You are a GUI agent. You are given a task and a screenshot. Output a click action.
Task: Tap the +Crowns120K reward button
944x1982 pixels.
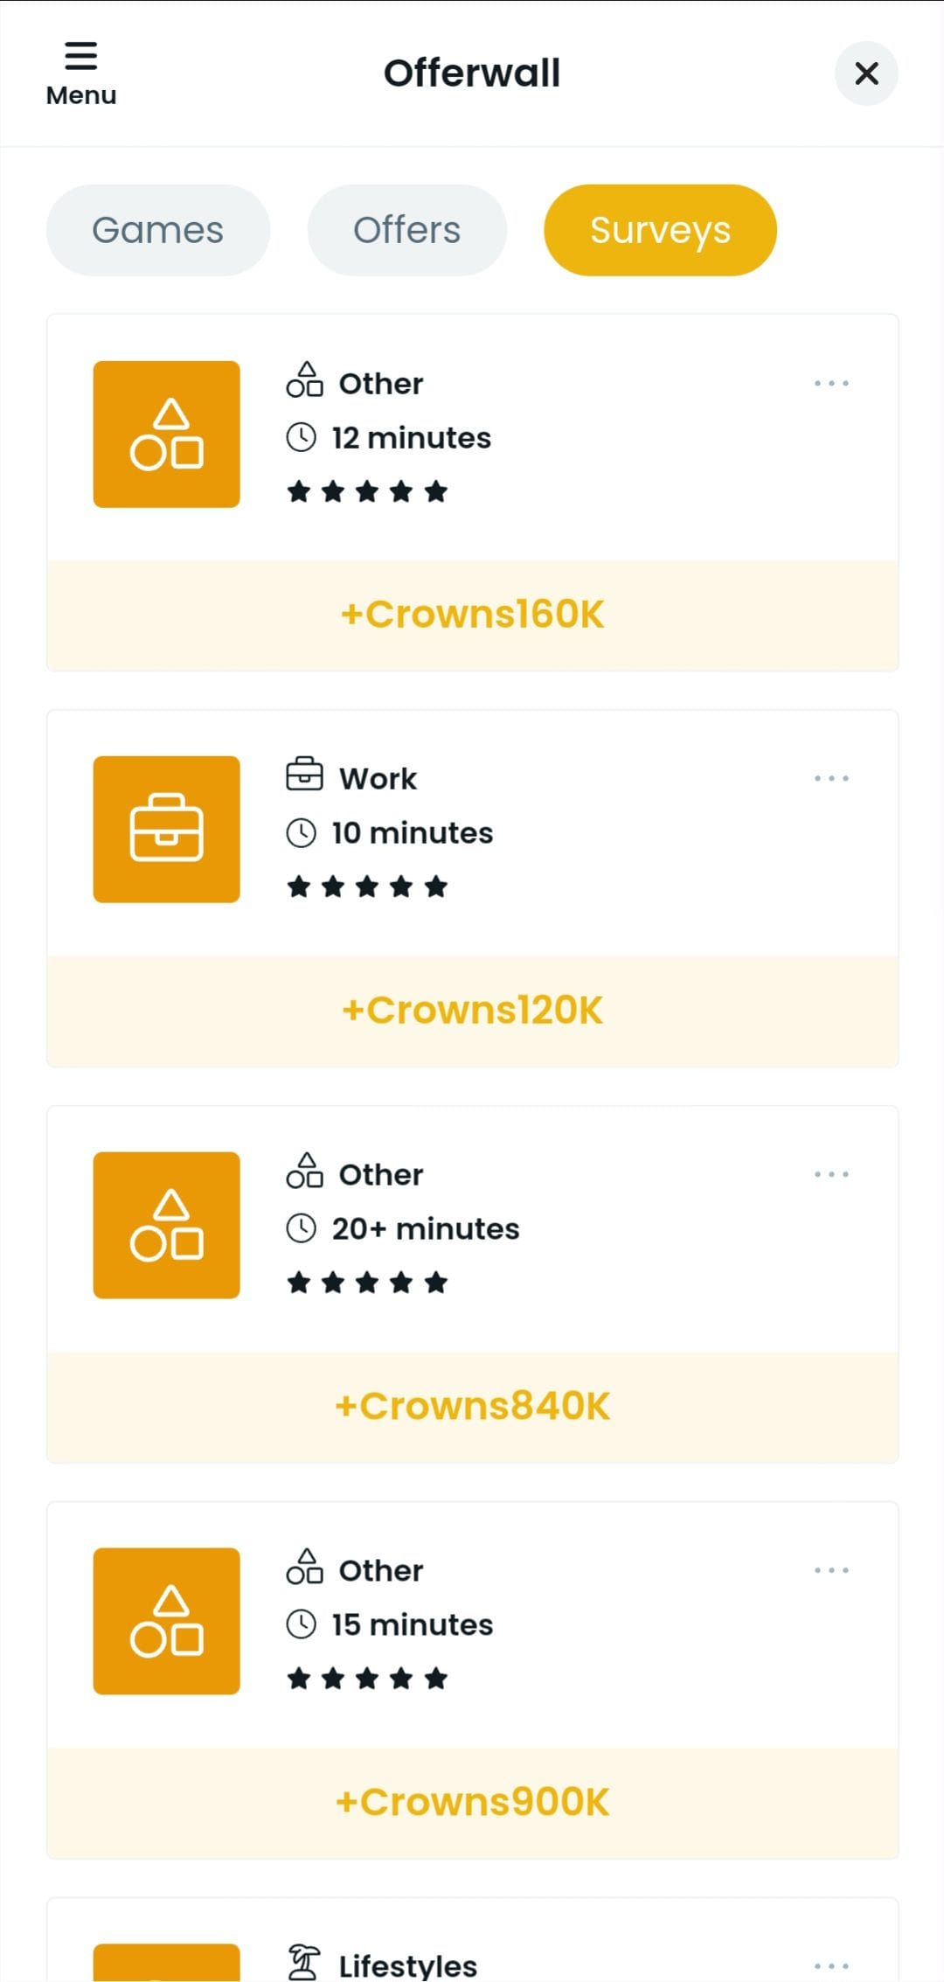[473, 1012]
